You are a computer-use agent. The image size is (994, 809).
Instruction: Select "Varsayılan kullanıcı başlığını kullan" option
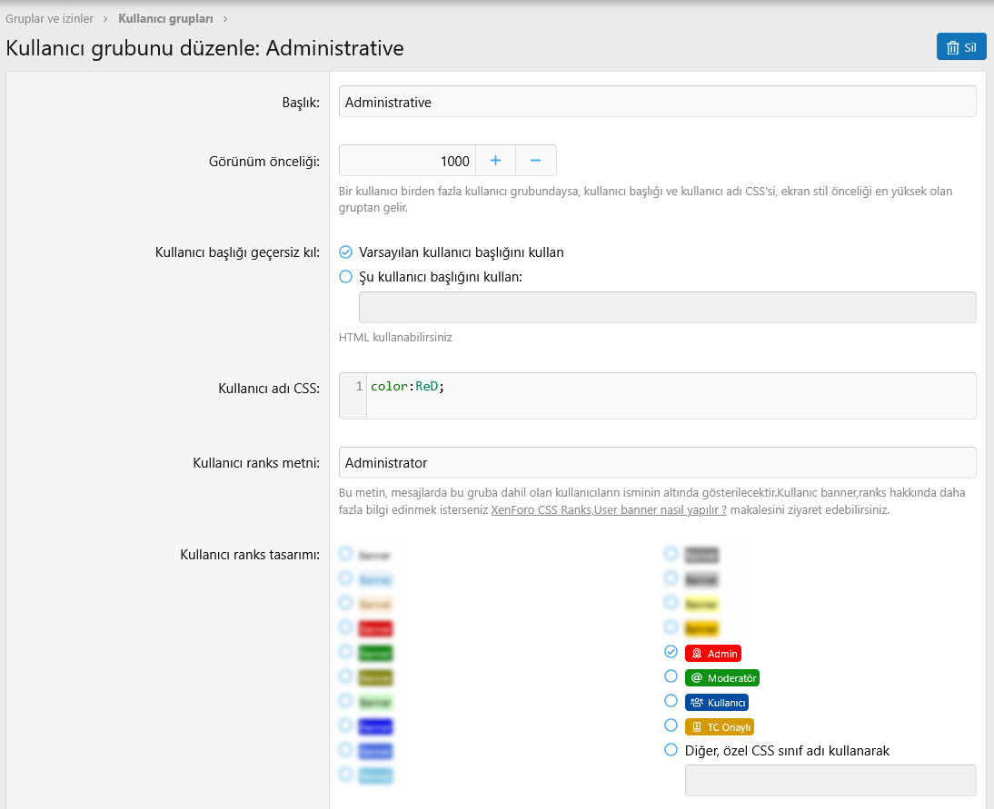345,252
